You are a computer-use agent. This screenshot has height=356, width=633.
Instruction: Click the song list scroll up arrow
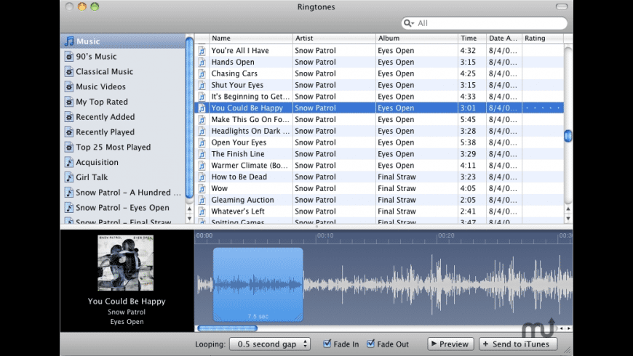(x=568, y=209)
